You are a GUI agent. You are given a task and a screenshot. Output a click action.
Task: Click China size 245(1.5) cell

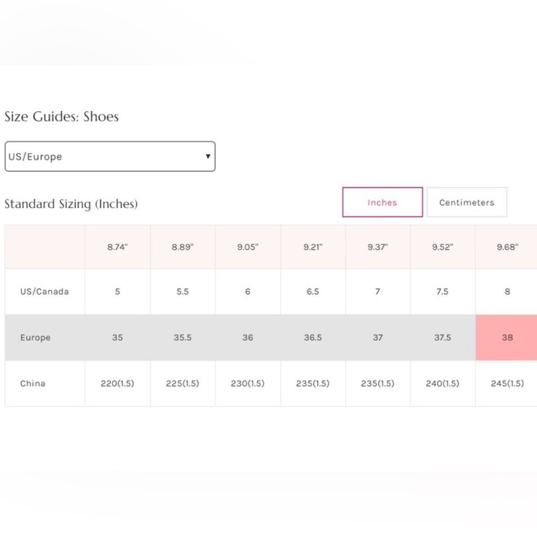point(507,383)
